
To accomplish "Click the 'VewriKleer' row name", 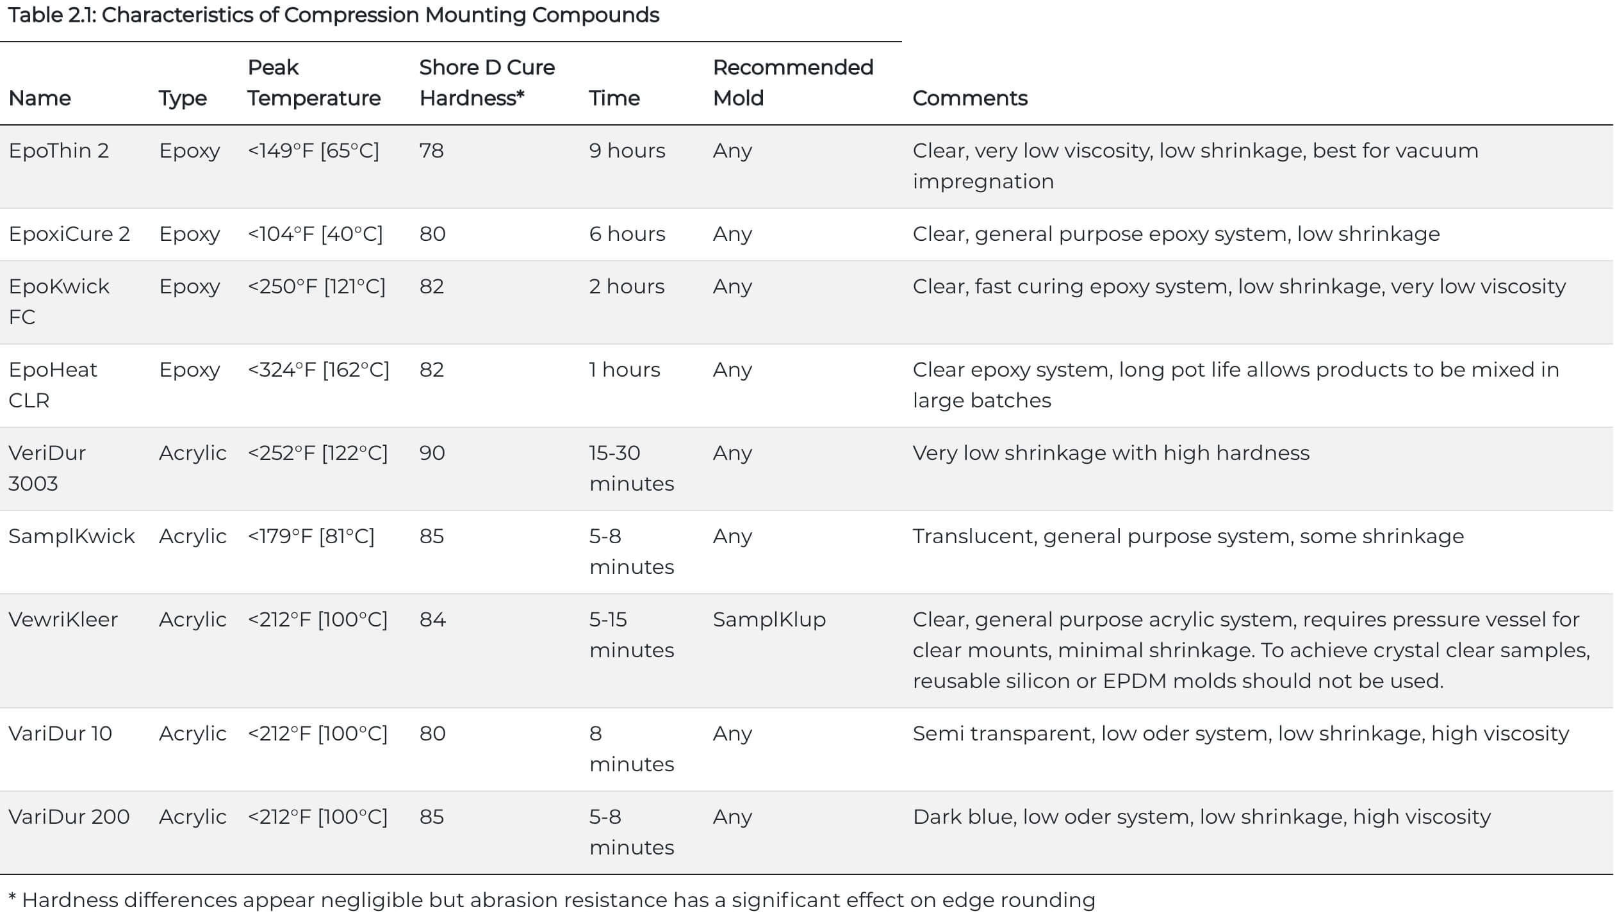I will tap(63, 619).
